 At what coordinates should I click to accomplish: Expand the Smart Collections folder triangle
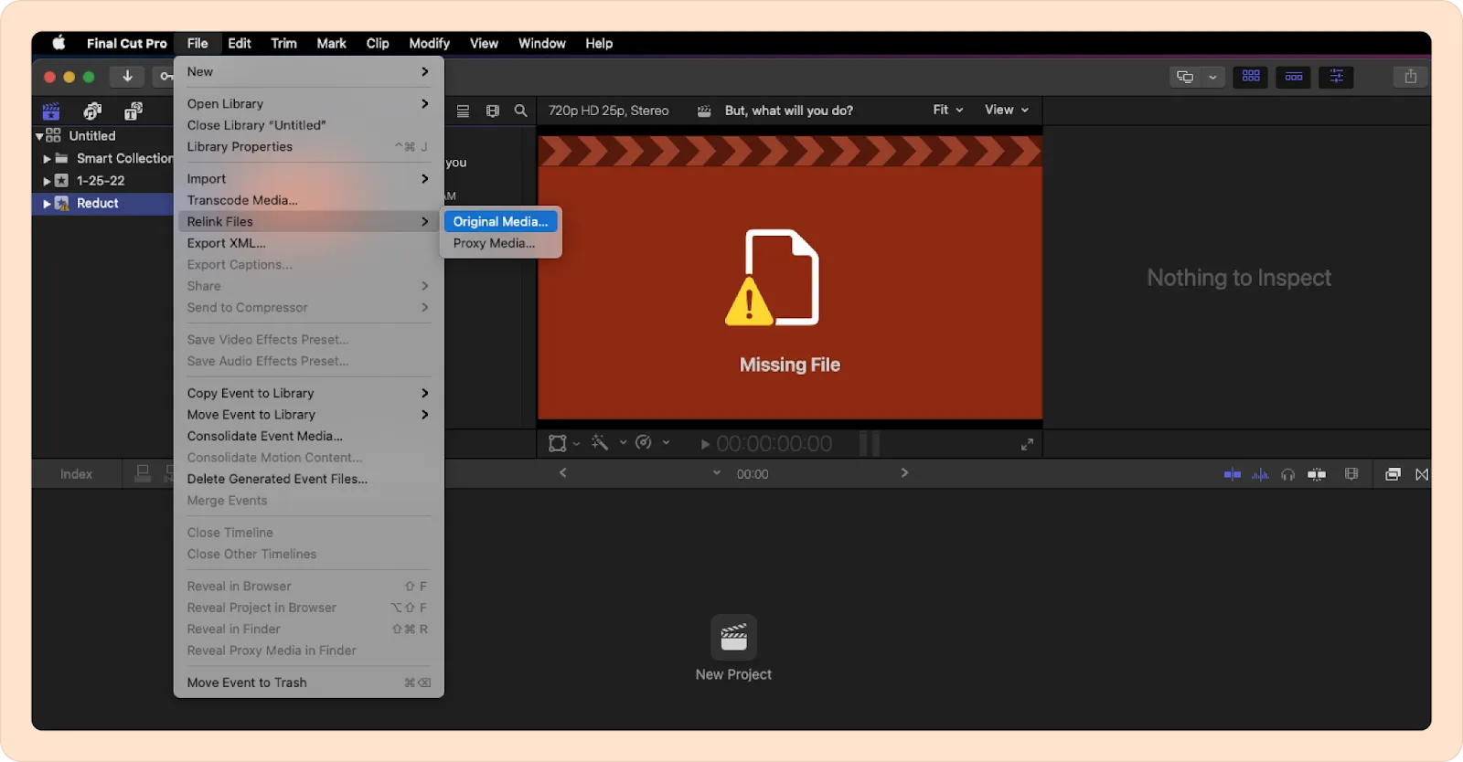(47, 159)
